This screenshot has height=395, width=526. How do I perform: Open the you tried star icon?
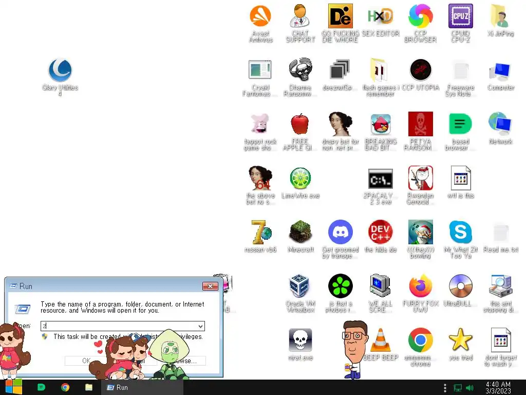(460, 339)
